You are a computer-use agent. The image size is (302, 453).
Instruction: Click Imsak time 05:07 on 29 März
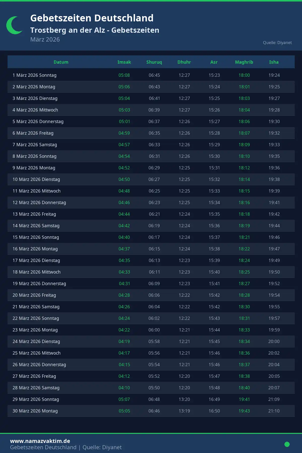coord(124,399)
